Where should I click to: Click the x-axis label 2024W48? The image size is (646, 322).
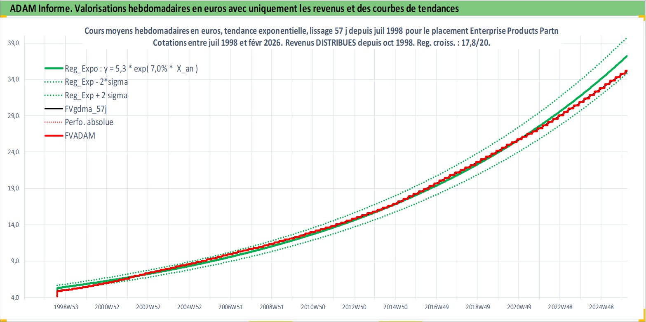pos(601,307)
